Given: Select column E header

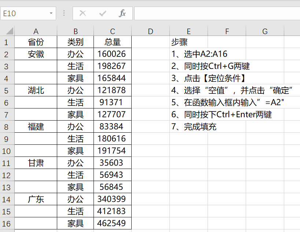Looking at the screenshot, I should coord(189,32).
